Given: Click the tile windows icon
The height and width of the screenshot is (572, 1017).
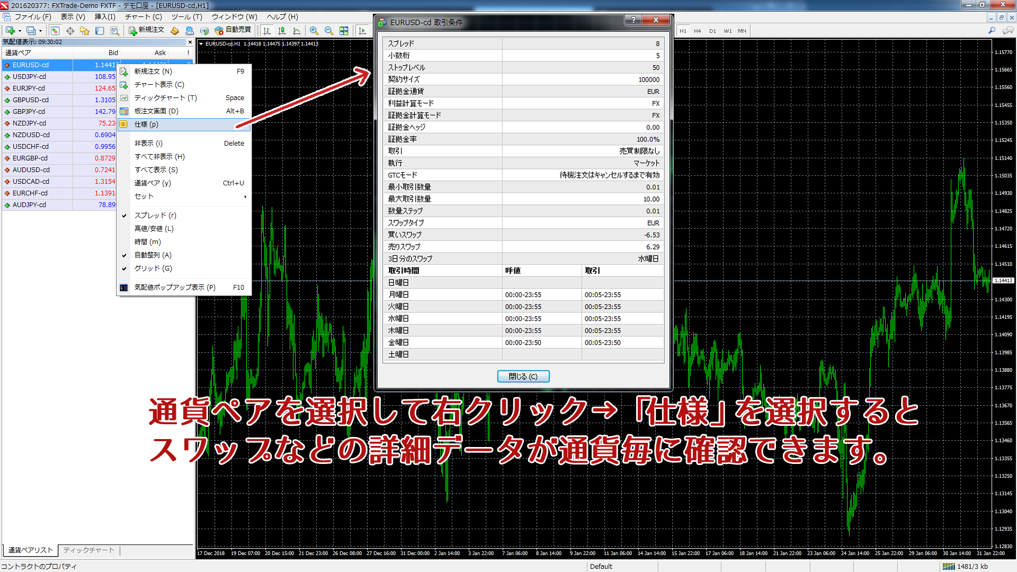Looking at the screenshot, I should pyautogui.click(x=343, y=30).
